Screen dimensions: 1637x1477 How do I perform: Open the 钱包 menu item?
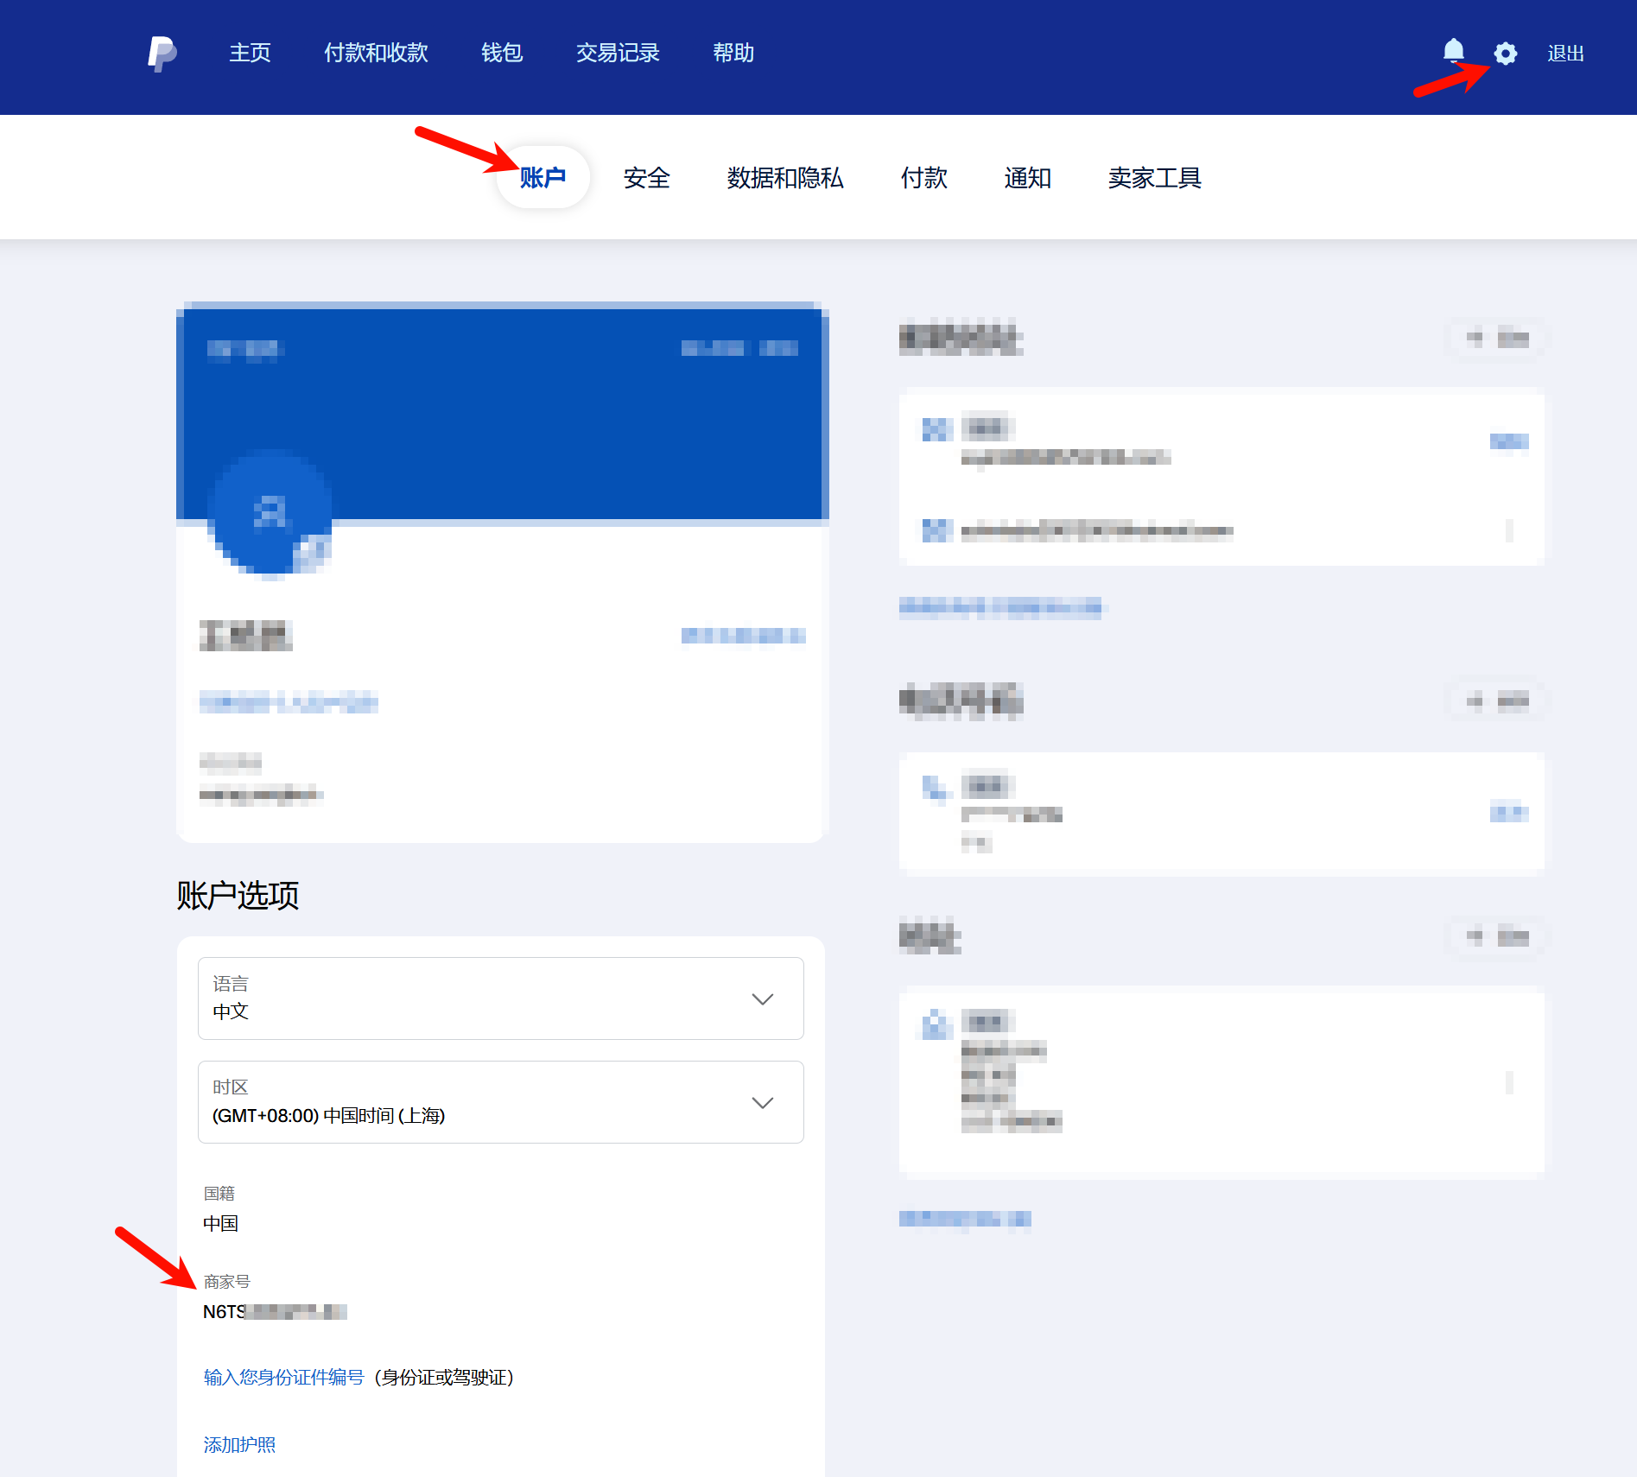click(x=502, y=53)
